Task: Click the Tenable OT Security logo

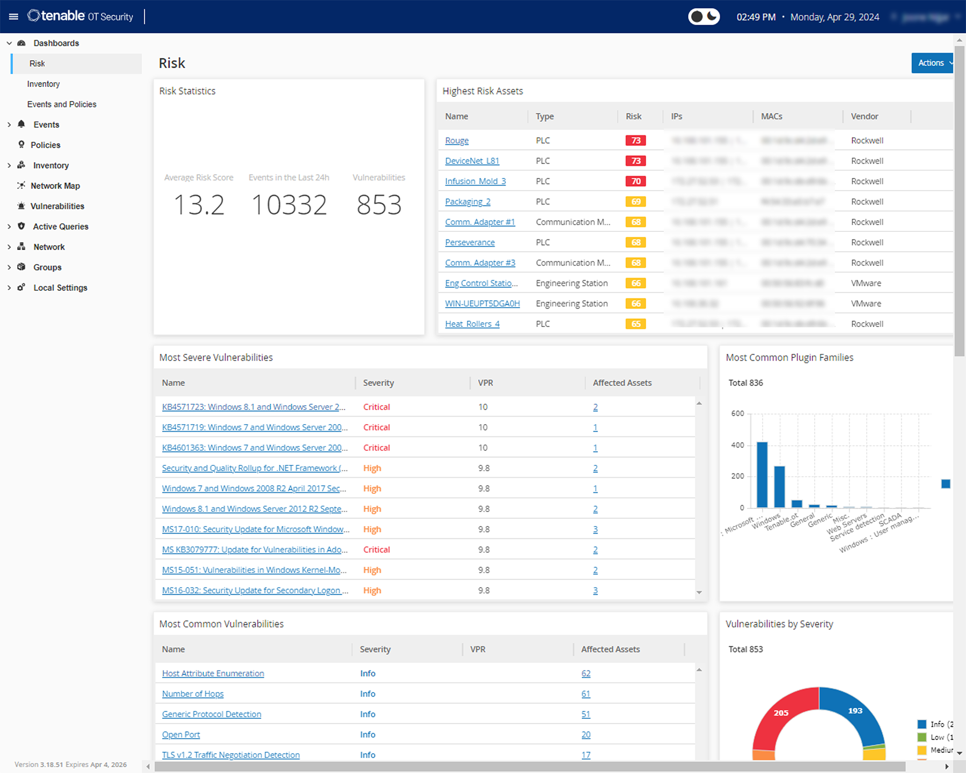Action: [80, 16]
